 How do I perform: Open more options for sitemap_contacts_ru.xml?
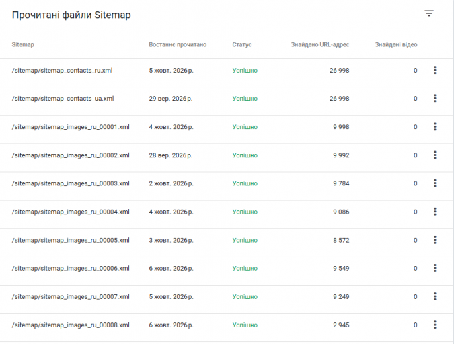coord(435,70)
